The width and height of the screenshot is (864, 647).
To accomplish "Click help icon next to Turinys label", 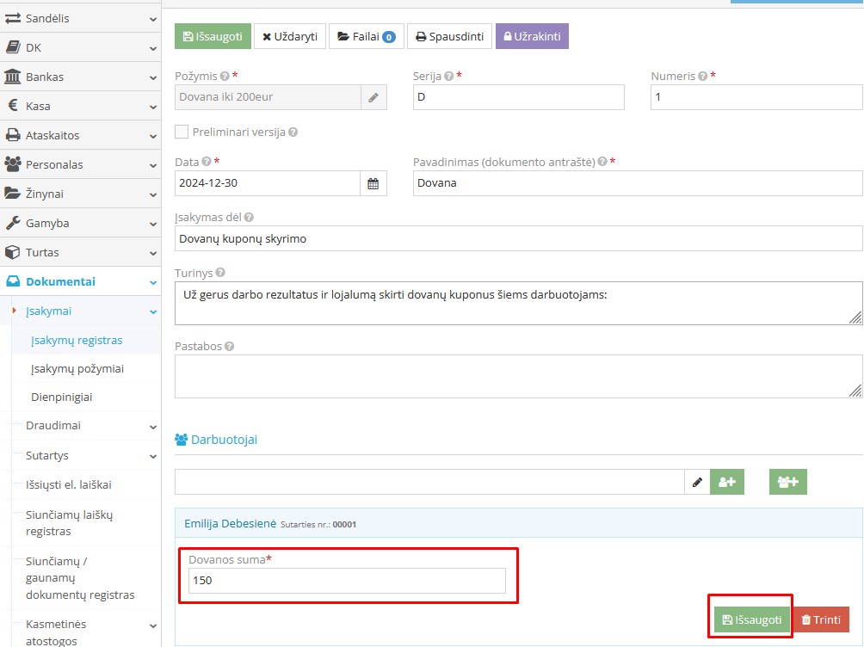I will click(x=220, y=273).
